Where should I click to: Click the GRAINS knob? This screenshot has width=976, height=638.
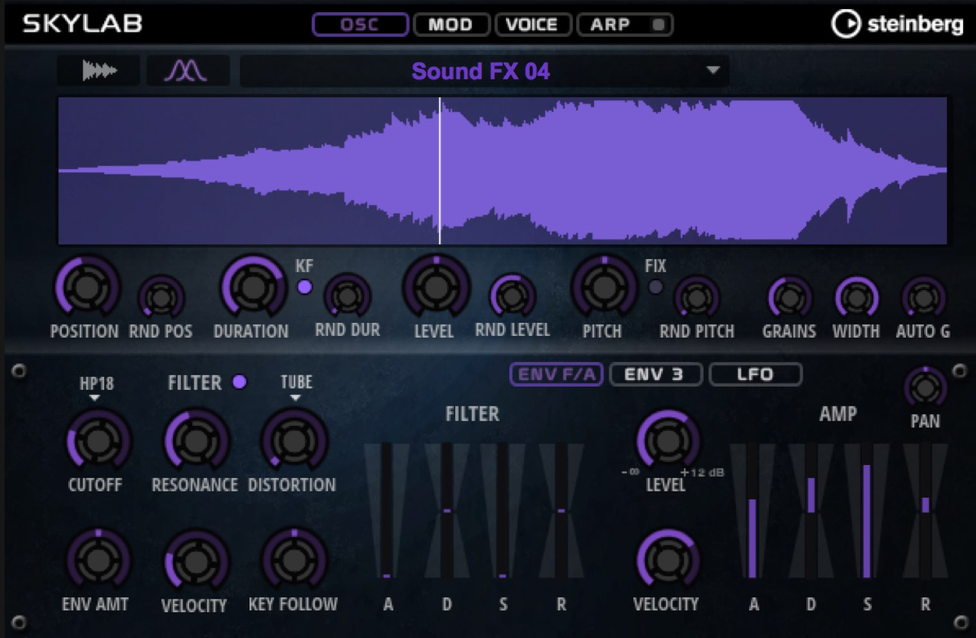pos(789,298)
